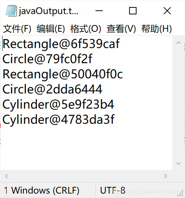Open the 格式(O) menu

[86, 29]
